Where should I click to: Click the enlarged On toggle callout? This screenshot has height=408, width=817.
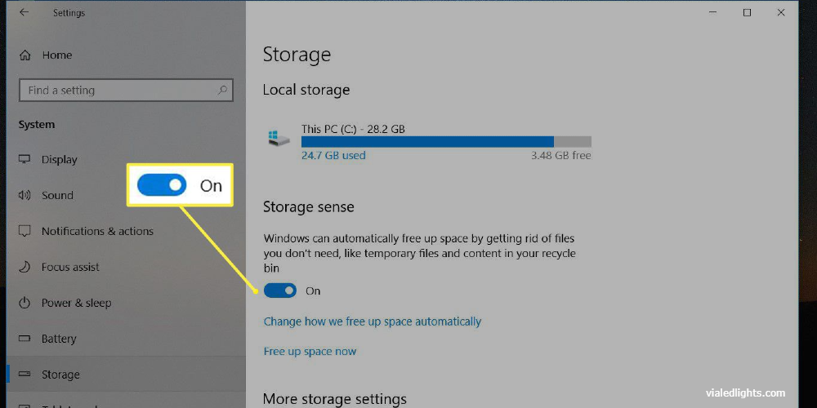tap(180, 185)
